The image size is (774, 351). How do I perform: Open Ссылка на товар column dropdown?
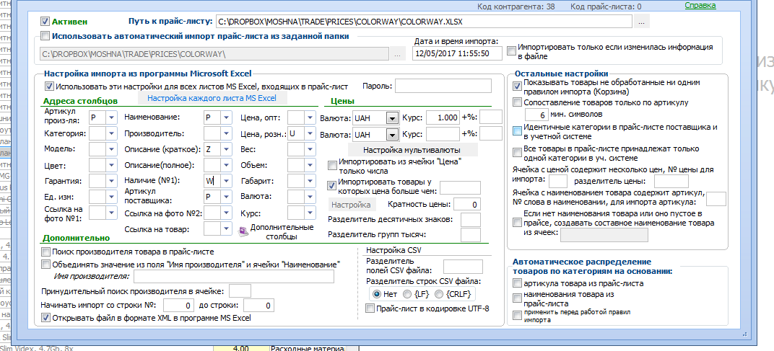[226, 228]
